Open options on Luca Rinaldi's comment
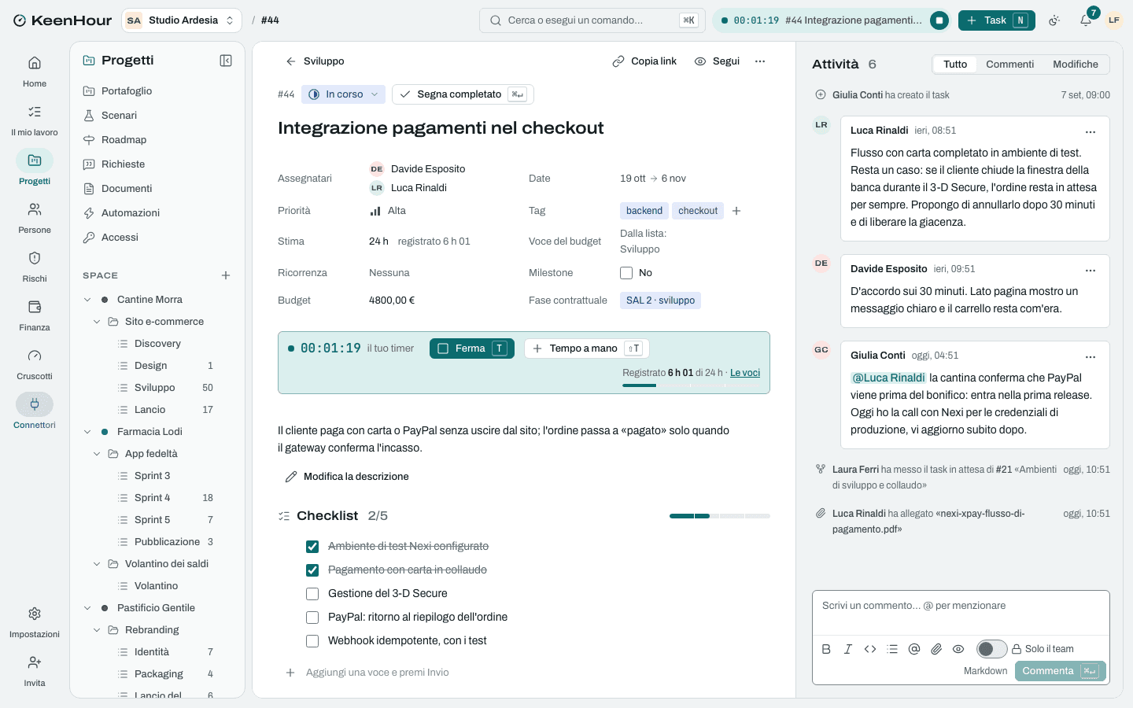This screenshot has width=1133, height=708. point(1091,131)
